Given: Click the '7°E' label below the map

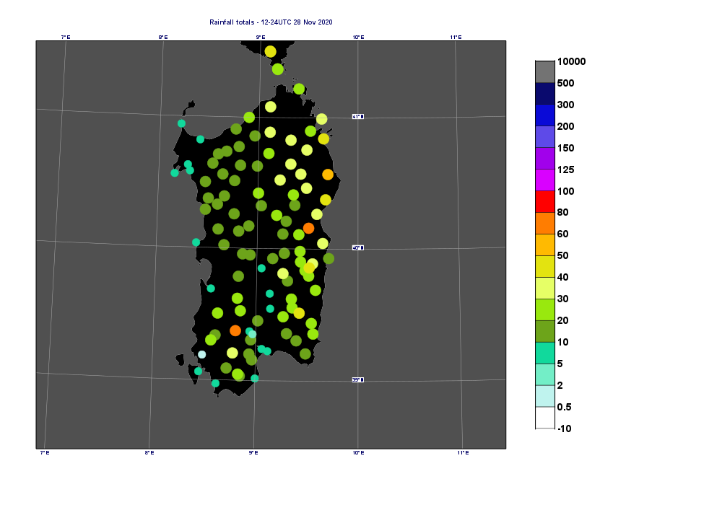Looking at the screenshot, I should [x=45, y=453].
